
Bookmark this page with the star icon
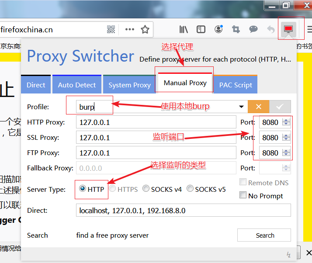point(145,29)
